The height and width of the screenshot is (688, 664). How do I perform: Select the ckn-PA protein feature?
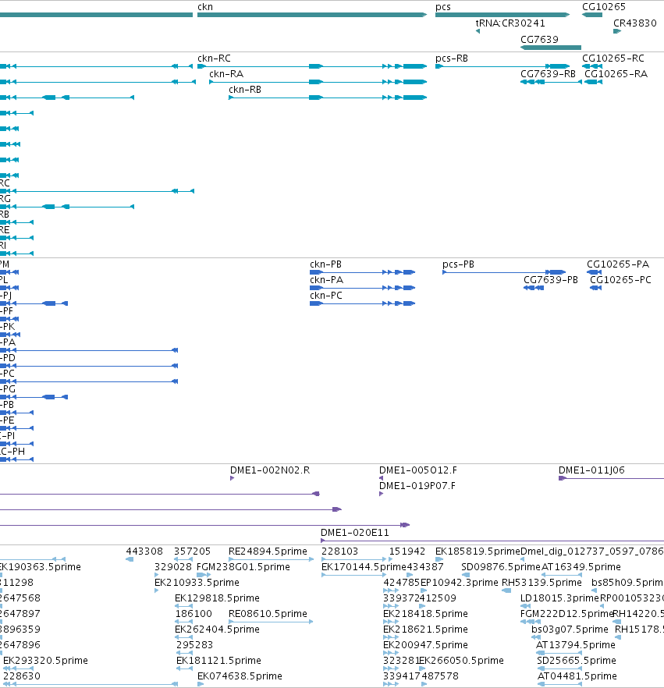pyautogui.click(x=363, y=288)
